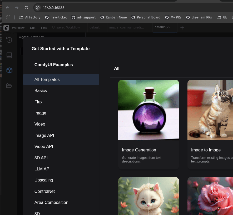Open the app grid icon on bookmarks bar
This screenshot has height=215, width=233.
pos(8,17)
